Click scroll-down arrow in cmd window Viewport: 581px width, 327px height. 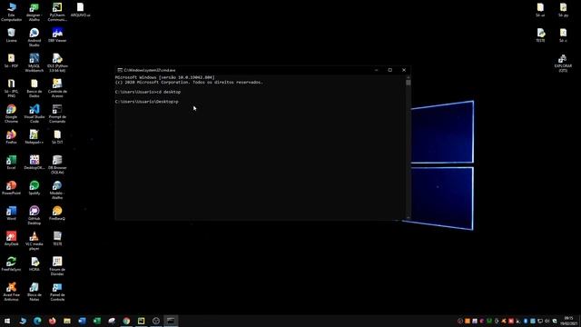[408, 218]
